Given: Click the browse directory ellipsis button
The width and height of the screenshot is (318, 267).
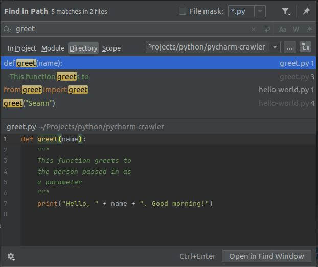Looking at the screenshot, I should (x=289, y=47).
